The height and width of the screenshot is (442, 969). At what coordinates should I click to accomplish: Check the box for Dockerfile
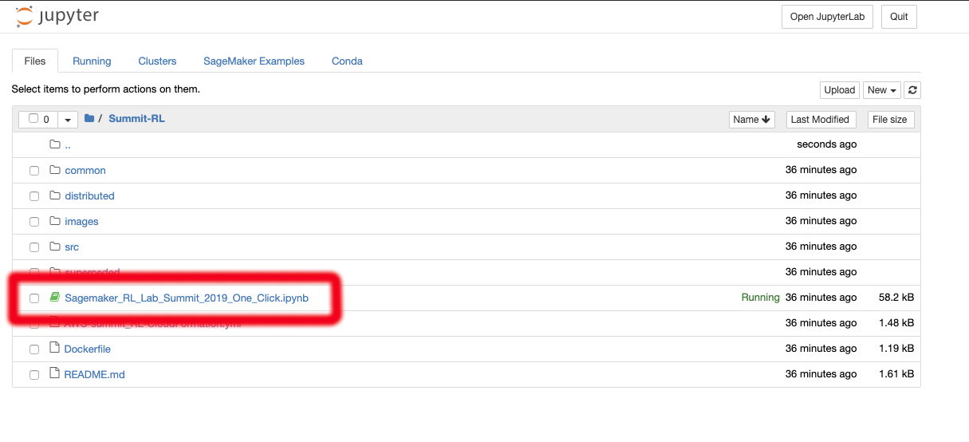click(34, 349)
